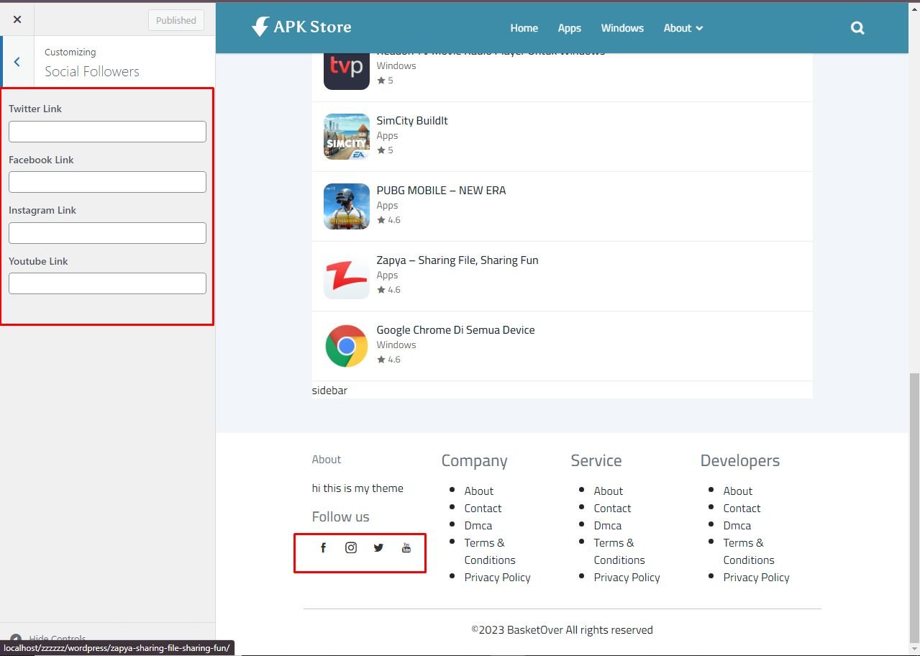Click About link under Service
This screenshot has height=656, width=920.
(x=609, y=491)
